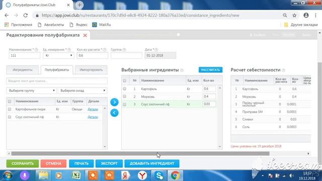
Task: Click the ЭКСПОРТ button
Action: click(x=109, y=163)
